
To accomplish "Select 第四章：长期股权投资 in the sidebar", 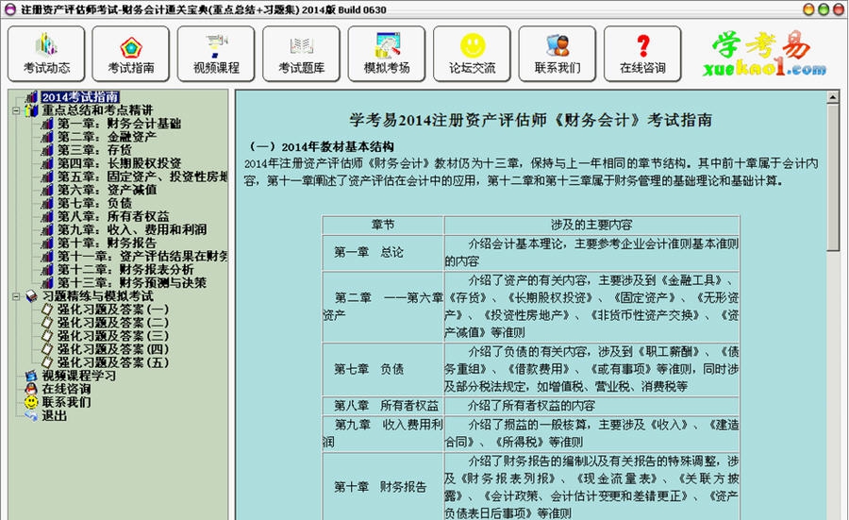I will (x=119, y=163).
